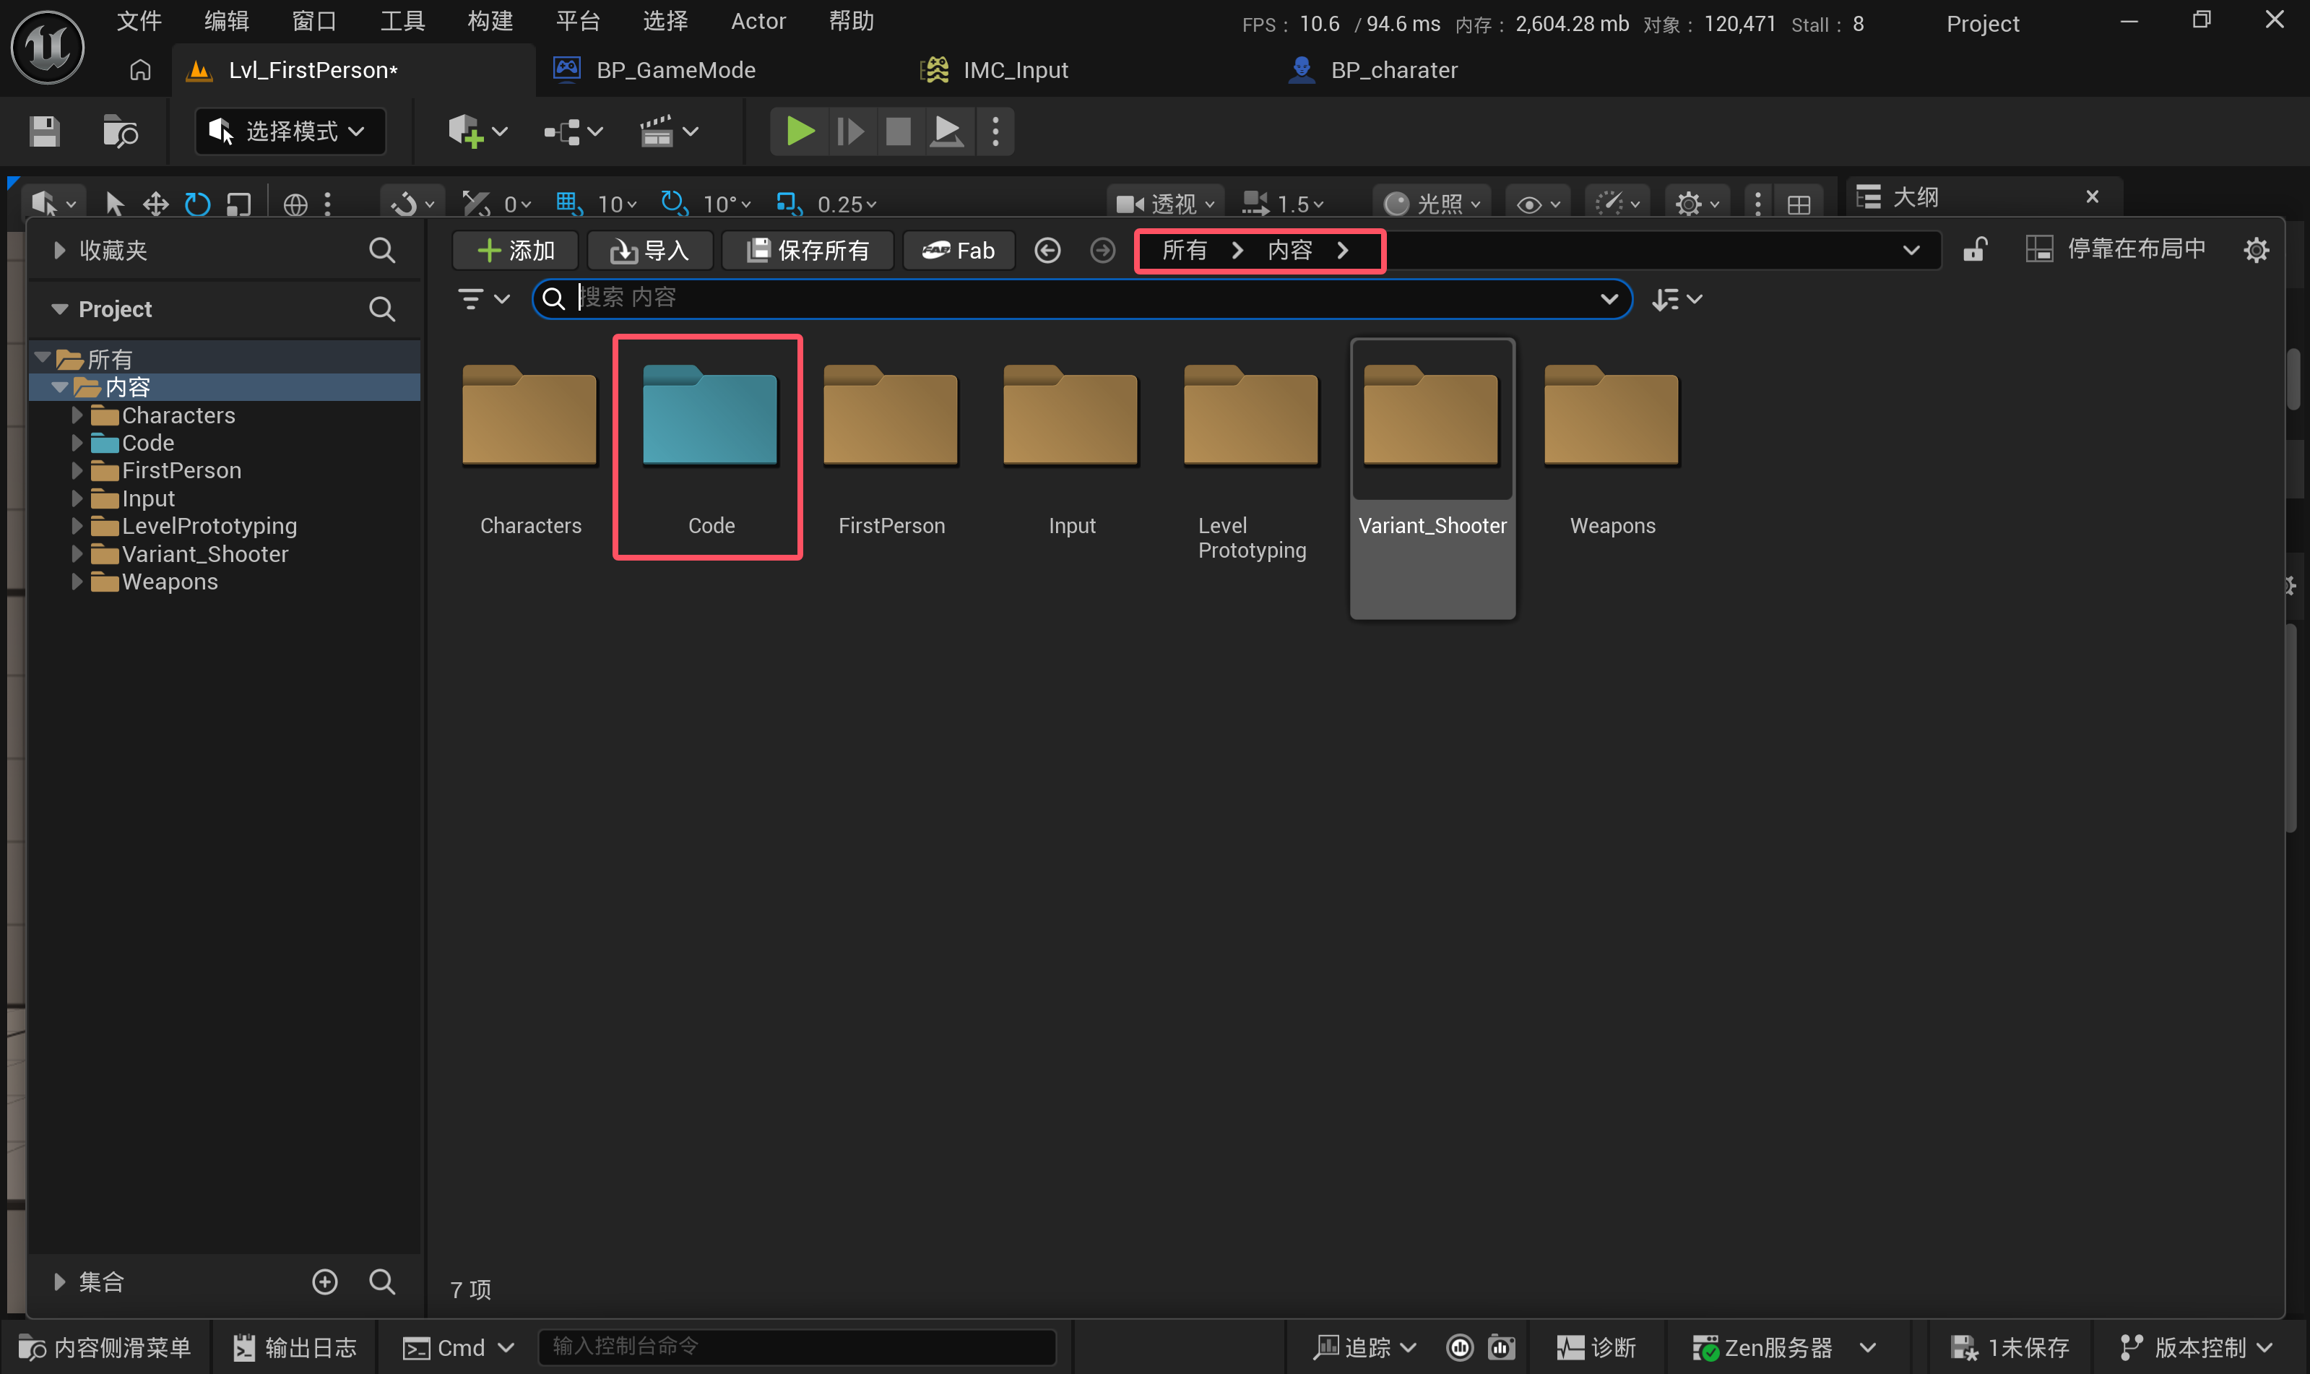Toggle grid snapping in viewport toolbar
Screen dimensions: 2310x1374
tap(566, 204)
